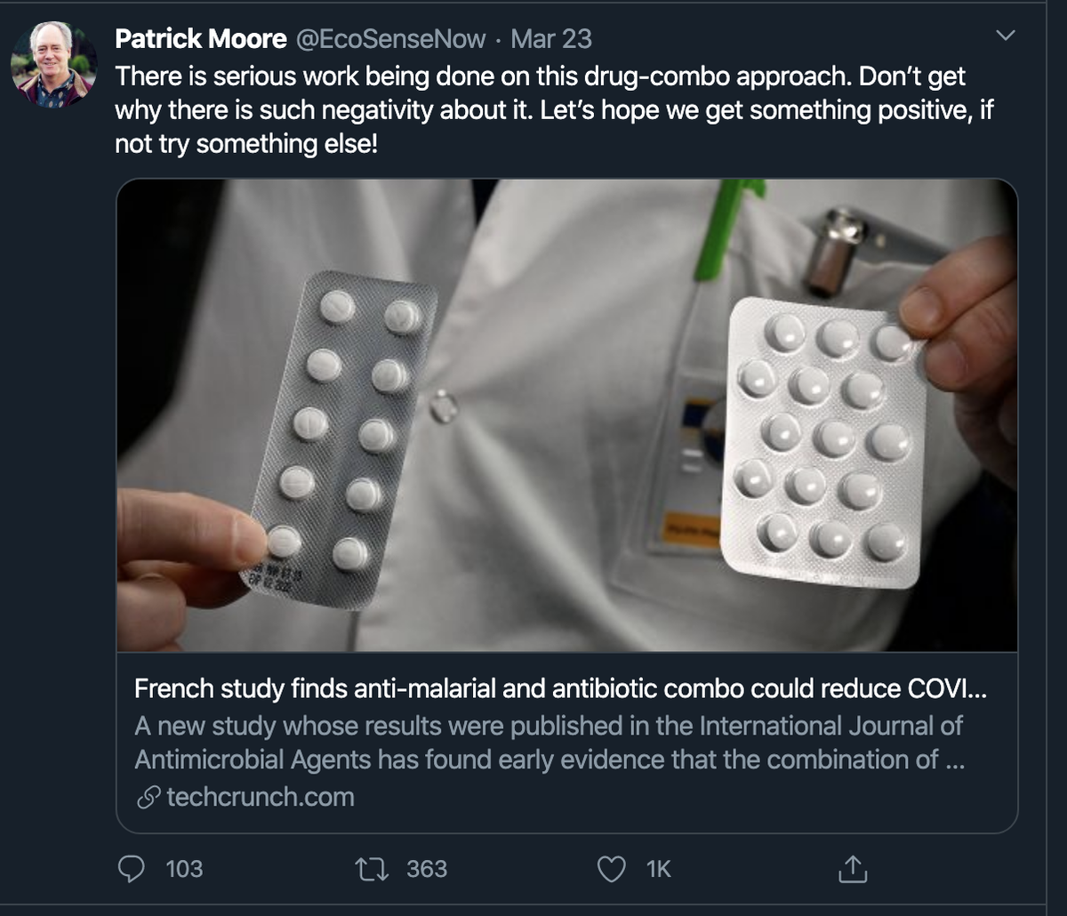Viewport: 1067px width, 916px height.
Task: Open Patrick Moore display name link
Action: point(201,39)
